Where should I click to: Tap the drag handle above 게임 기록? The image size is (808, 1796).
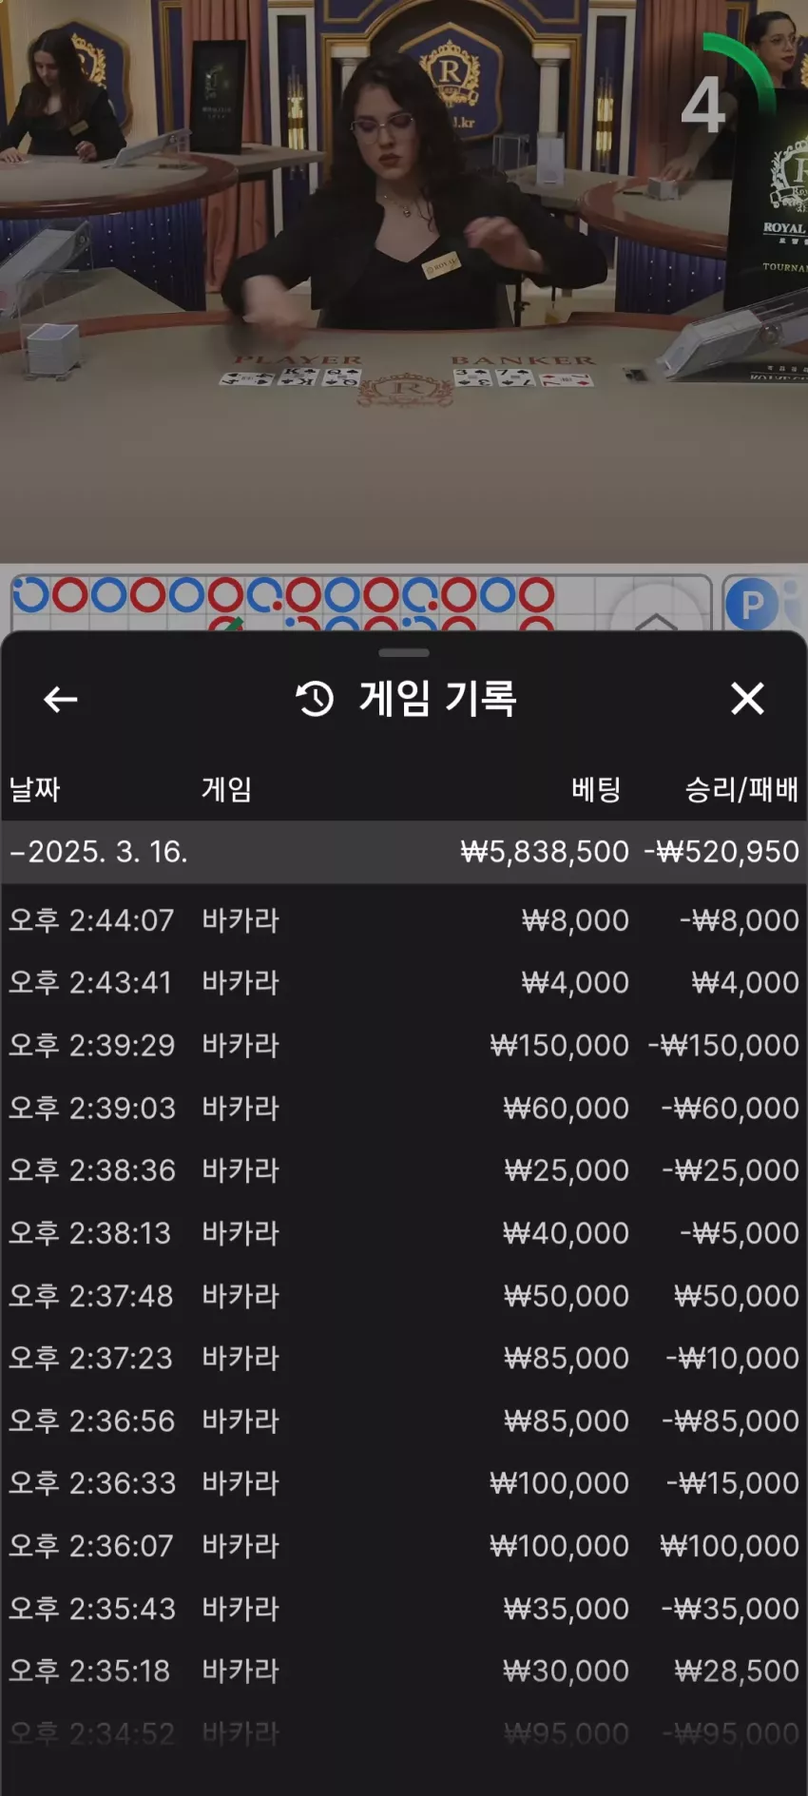[404, 653]
